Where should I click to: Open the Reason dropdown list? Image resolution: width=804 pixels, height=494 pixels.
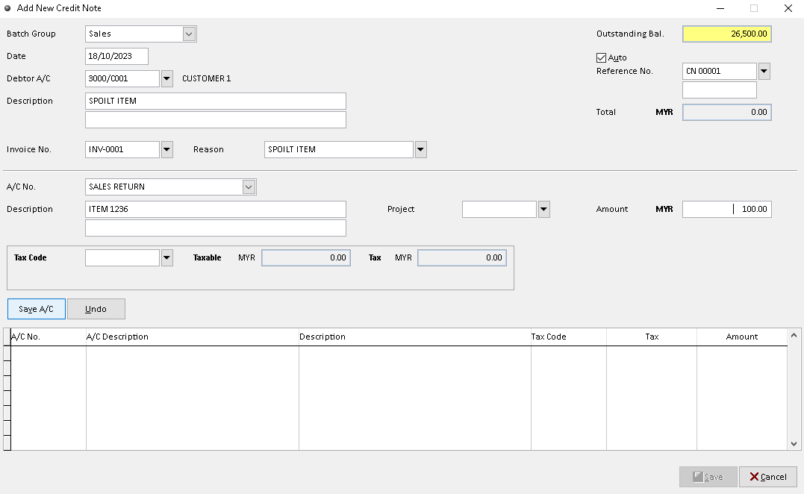click(x=420, y=149)
